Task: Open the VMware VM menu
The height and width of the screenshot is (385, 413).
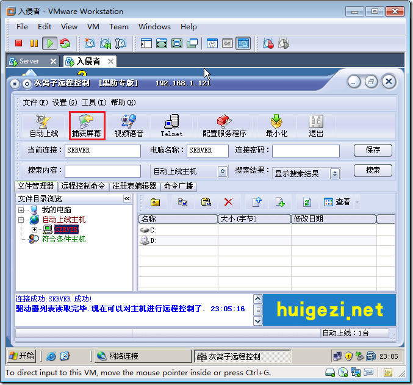Action: pos(93,27)
